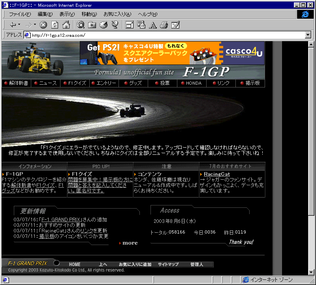Open the Back history dropdown arrow

coord(19,25)
